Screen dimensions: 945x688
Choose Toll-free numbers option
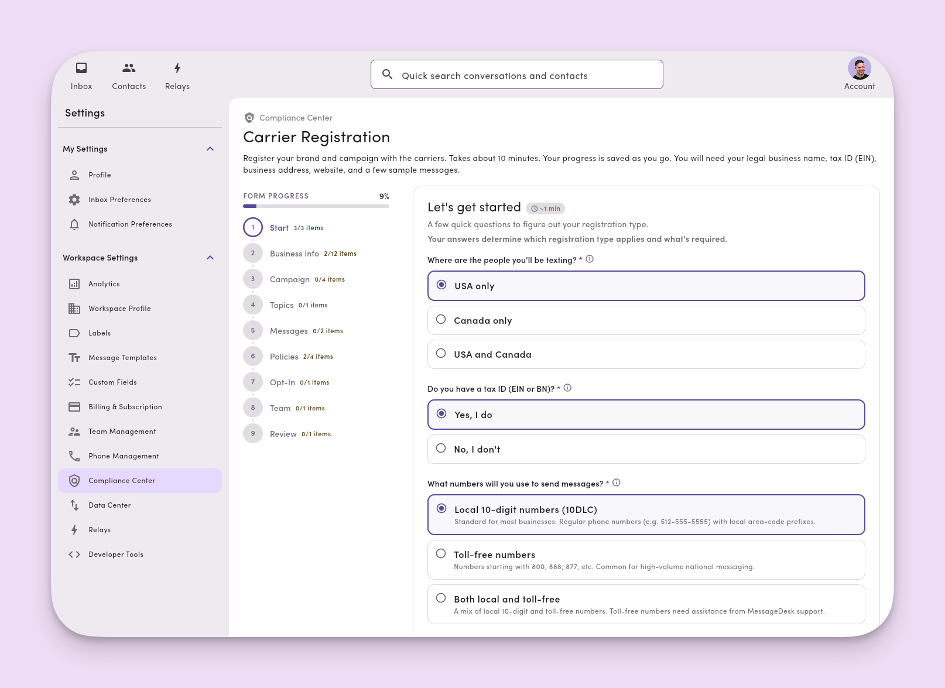pyautogui.click(x=646, y=560)
